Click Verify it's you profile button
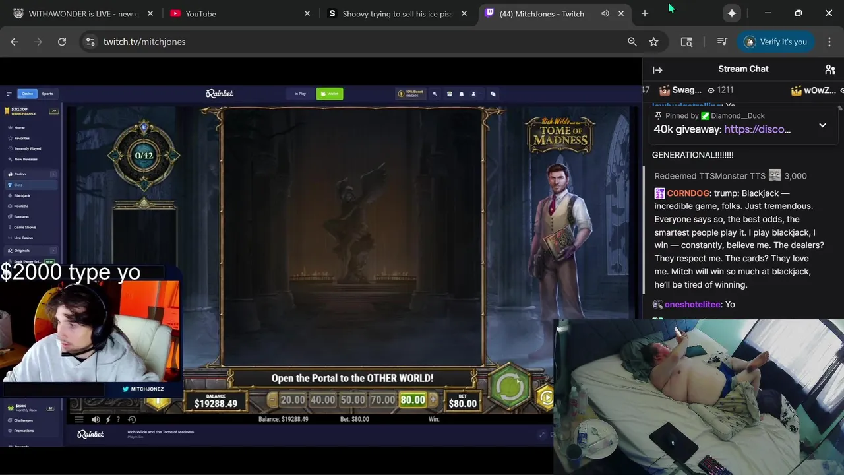The image size is (844, 475). coord(776,42)
